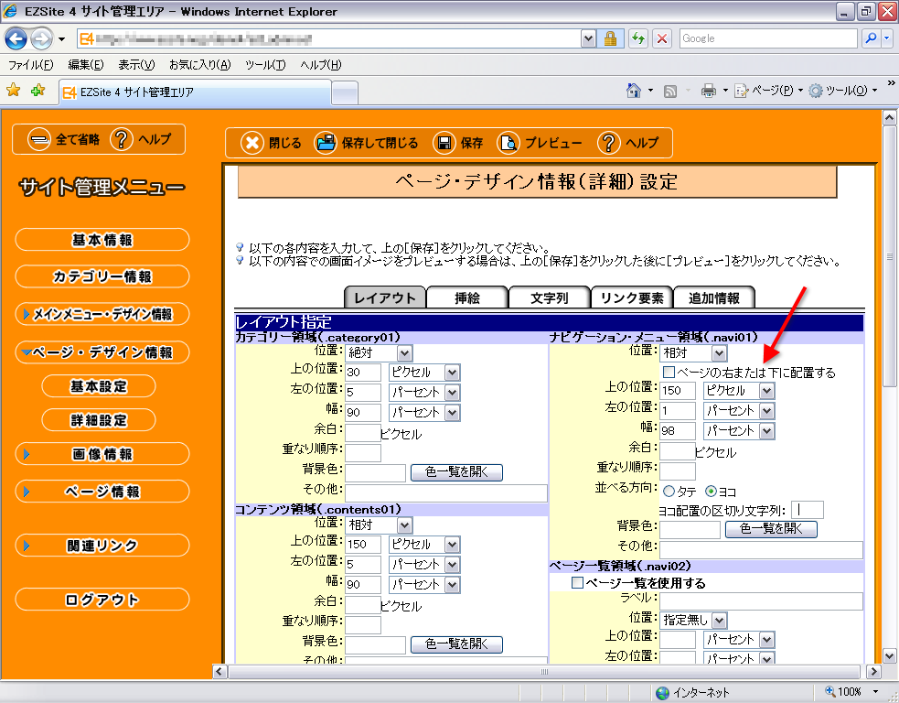Click the browser Forward arrow button
The image size is (899, 703).
(x=41, y=39)
